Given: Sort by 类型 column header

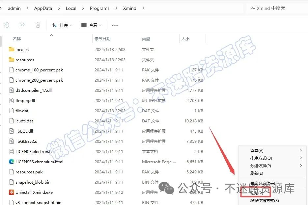Looking at the screenshot, I should (146, 38).
